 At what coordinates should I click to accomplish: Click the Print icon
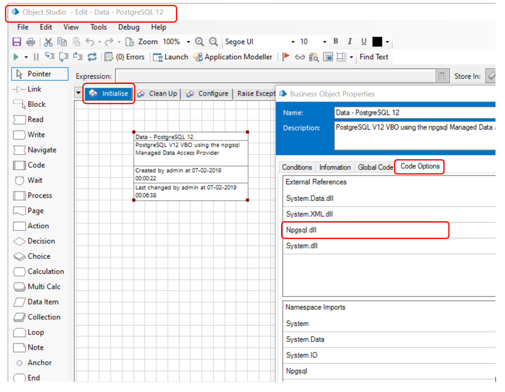point(31,42)
